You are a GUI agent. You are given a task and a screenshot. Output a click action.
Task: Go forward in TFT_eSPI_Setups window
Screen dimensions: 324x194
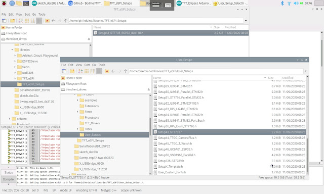point(60,21)
